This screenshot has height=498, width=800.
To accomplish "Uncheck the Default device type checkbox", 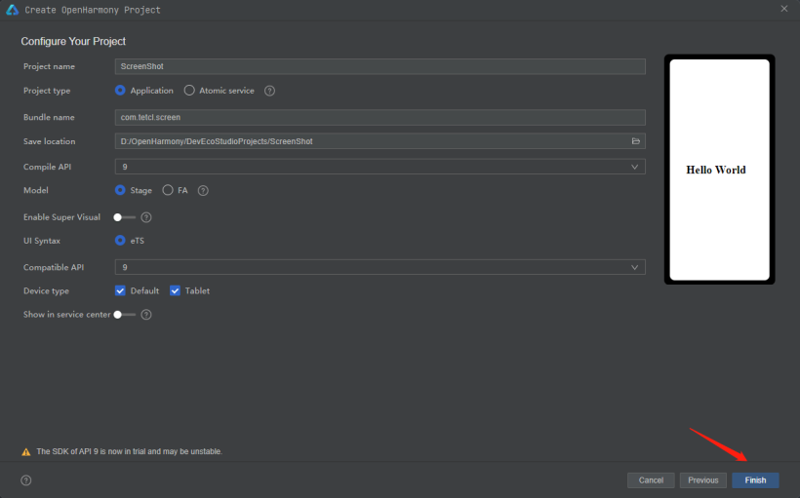I will point(120,290).
